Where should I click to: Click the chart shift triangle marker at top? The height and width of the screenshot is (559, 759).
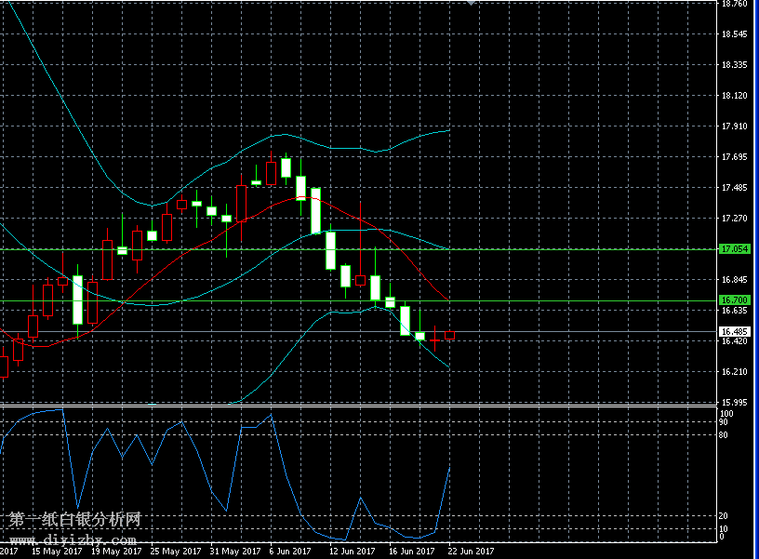click(471, 3)
